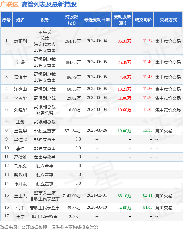183x230 pixels.
Task: Click change amount -36.10万
Action: coord(124,196)
